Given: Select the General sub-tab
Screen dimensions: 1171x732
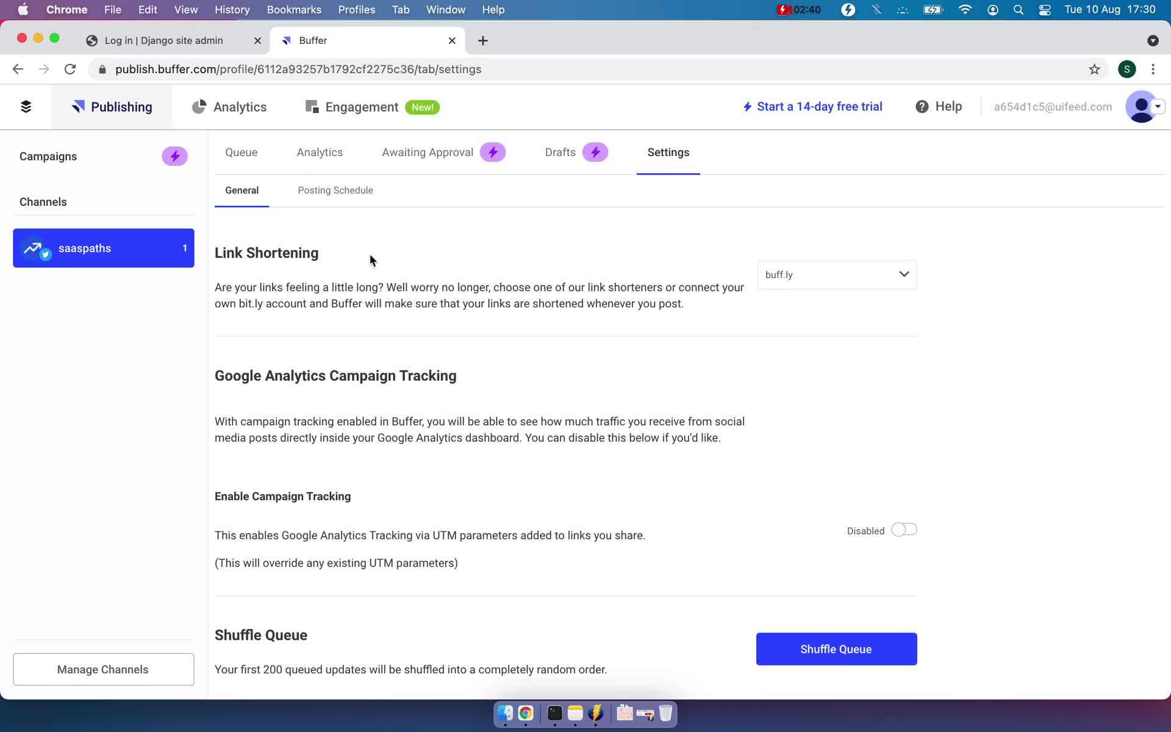Looking at the screenshot, I should (x=242, y=190).
